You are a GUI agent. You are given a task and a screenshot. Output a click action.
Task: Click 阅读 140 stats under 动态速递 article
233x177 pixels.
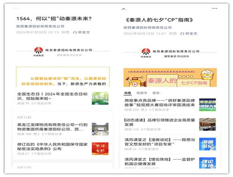click(x=132, y=129)
